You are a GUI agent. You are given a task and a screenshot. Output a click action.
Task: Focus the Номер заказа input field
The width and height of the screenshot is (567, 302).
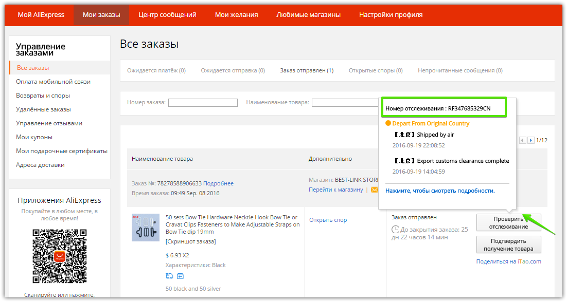tap(203, 103)
